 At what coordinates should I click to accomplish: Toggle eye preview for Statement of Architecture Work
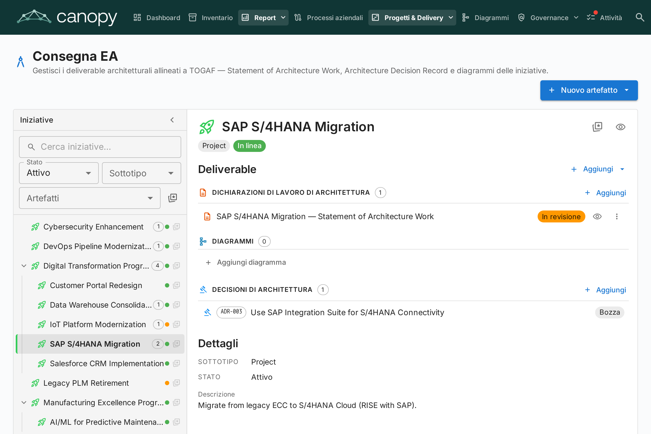[x=597, y=216]
